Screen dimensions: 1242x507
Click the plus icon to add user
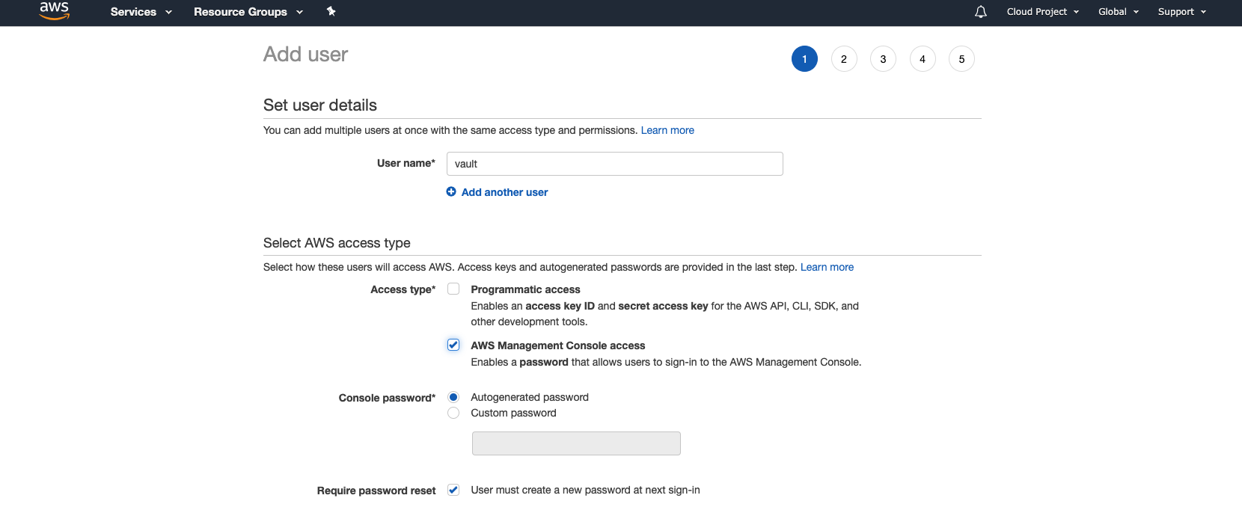451,192
